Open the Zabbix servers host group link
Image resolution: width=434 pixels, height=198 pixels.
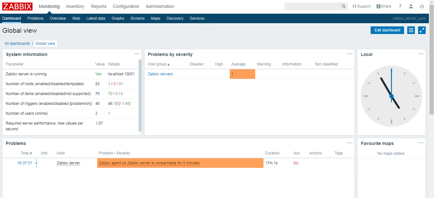160,74
